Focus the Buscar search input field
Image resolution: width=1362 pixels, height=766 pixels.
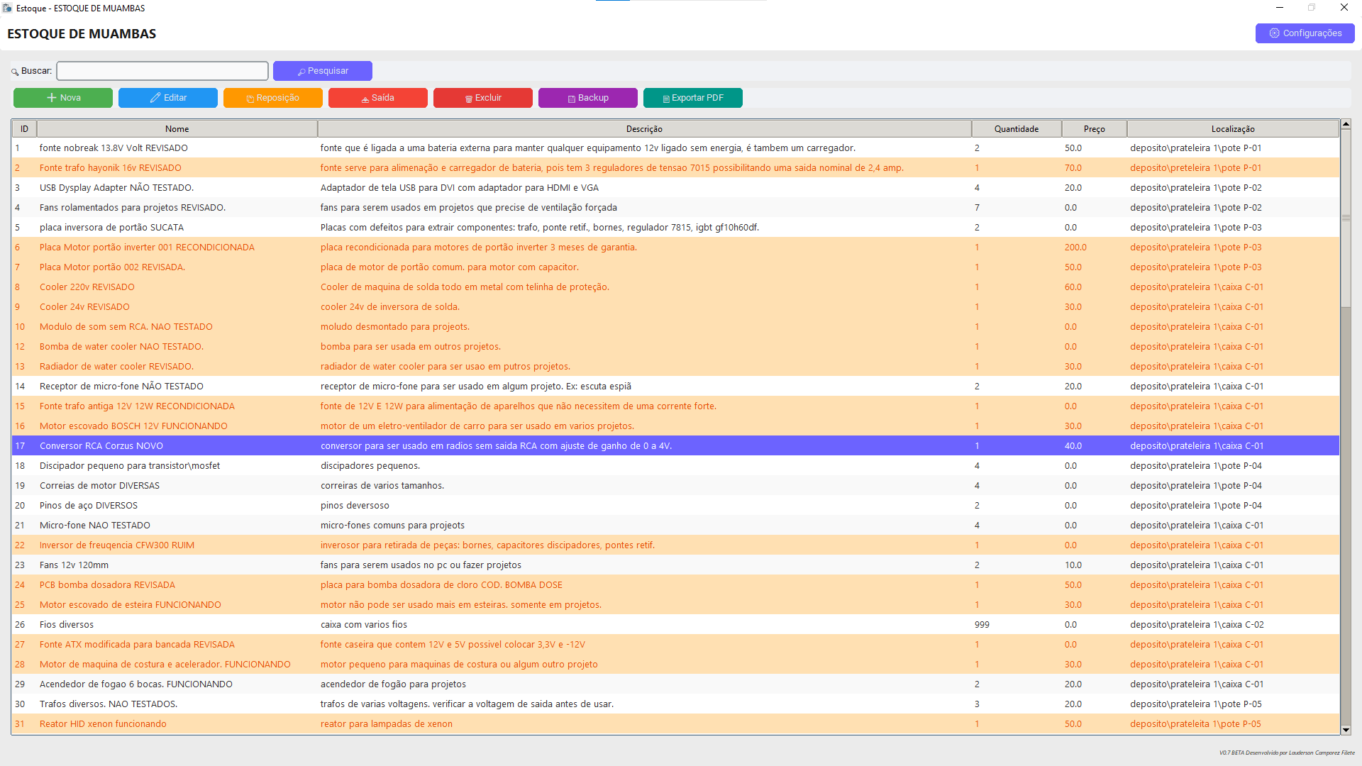162,71
